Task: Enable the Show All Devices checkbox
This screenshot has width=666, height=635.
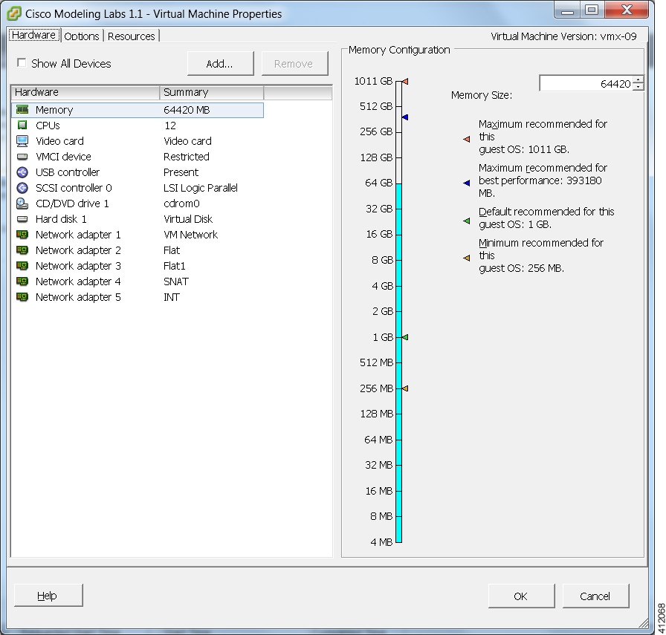Action: [x=21, y=64]
